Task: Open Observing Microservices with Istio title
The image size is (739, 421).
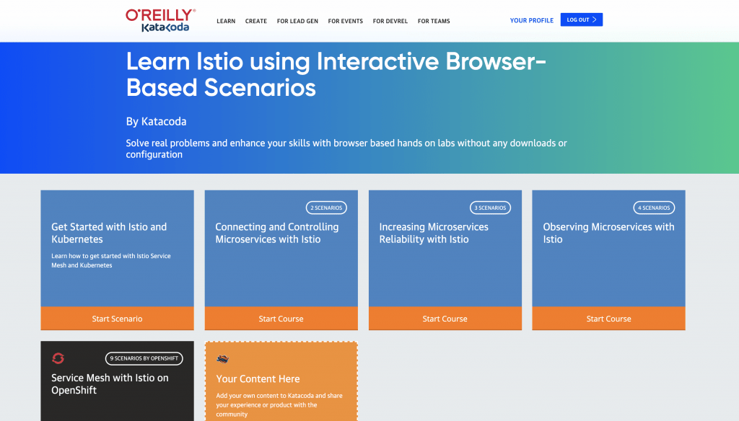Action: (608, 233)
